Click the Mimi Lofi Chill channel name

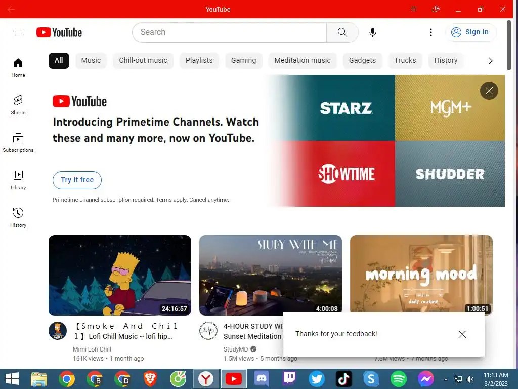pyautogui.click(x=92, y=349)
